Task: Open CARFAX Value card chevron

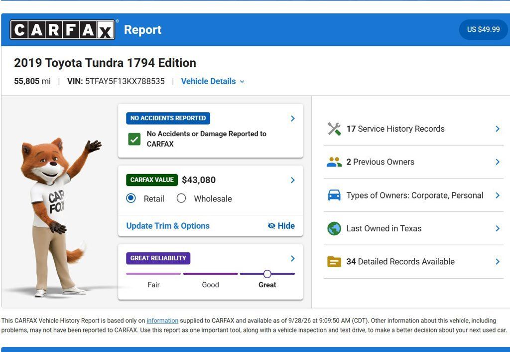Action: click(292, 180)
